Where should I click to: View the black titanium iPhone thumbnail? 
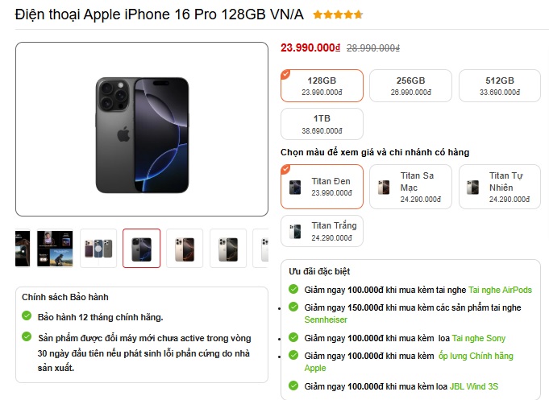pyautogui.click(x=141, y=248)
